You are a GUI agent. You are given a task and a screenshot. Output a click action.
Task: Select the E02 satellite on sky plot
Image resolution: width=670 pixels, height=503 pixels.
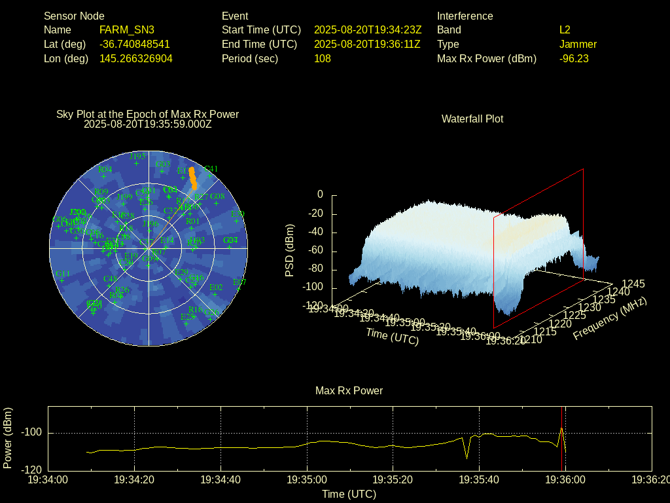216,293
